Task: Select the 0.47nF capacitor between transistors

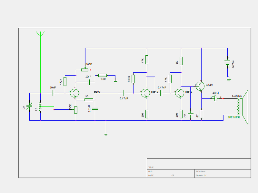Action: pos(161,93)
